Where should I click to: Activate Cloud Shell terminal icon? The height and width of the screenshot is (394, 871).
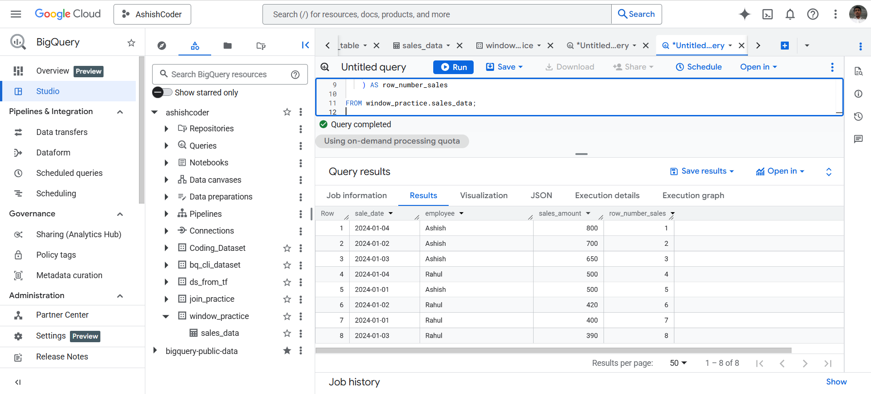tap(767, 14)
